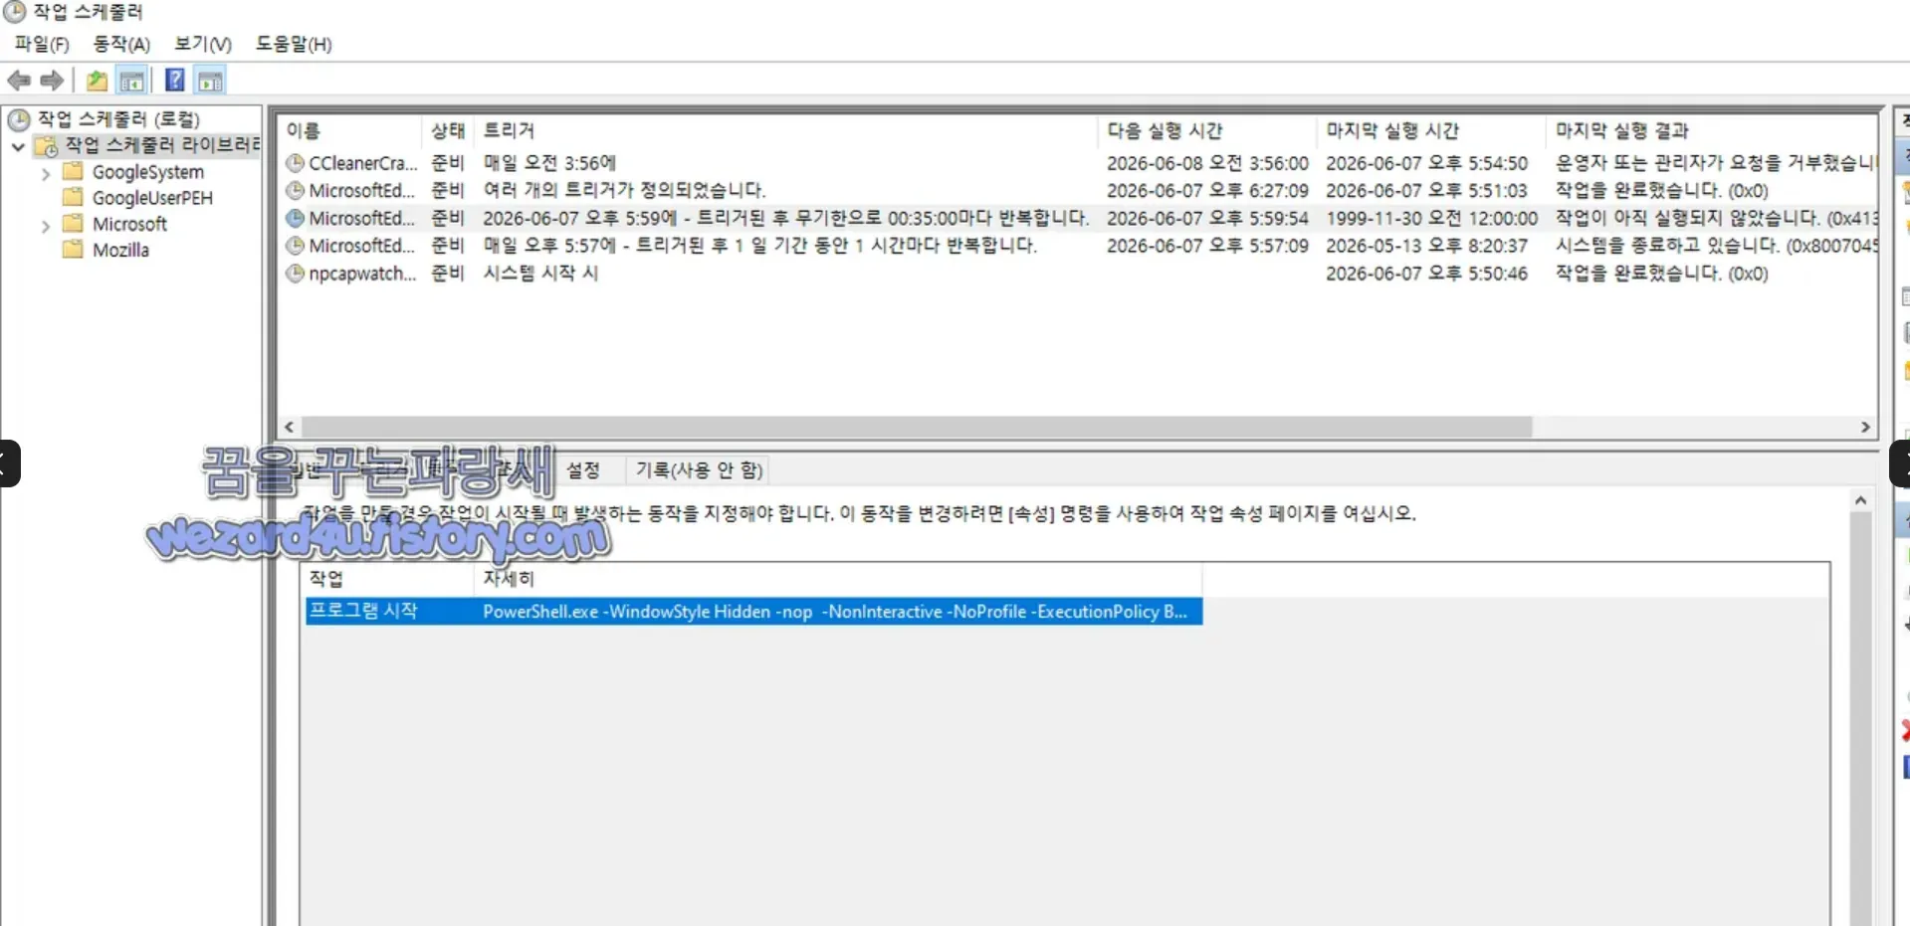Click the PowerShell.exe -WindowStyle Hidden detail text
This screenshot has width=1910, height=926.
point(834,612)
